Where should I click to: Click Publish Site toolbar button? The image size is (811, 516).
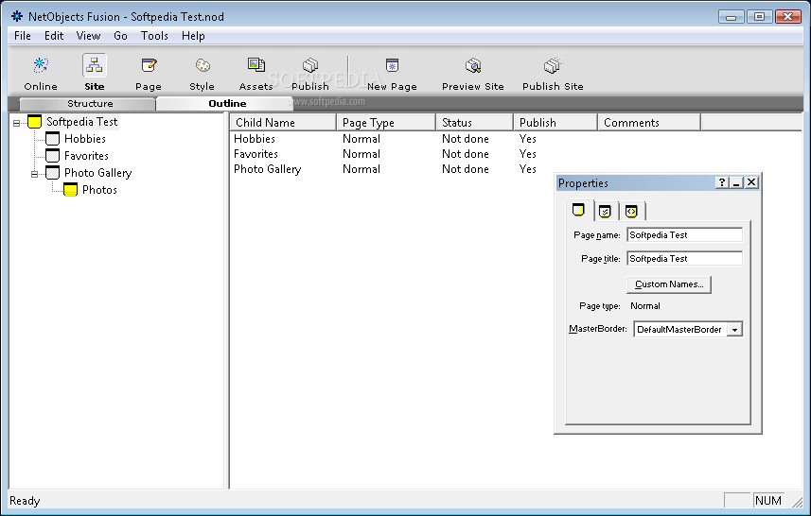(553, 74)
